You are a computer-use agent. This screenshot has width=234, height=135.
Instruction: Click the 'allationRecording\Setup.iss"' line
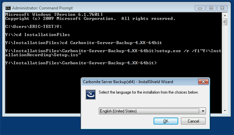[43, 55]
